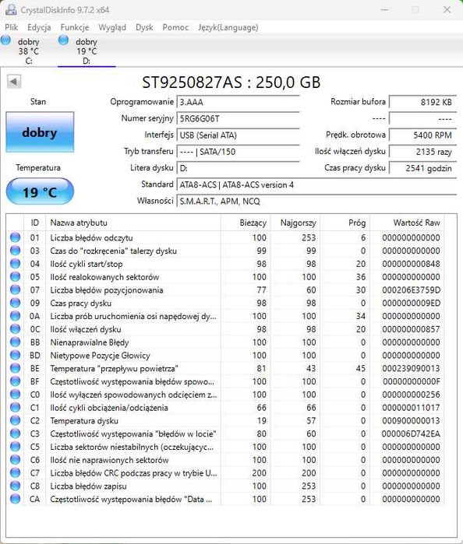Click status orb of attribute 07 row
The width and height of the screenshot is (463, 544).
(x=15, y=290)
